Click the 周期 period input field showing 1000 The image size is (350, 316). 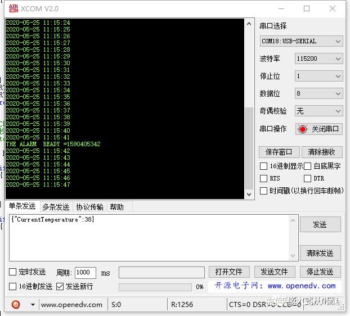coord(86,273)
